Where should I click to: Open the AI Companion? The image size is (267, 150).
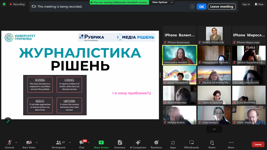point(138,143)
